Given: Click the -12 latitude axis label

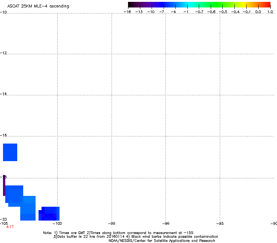Looking at the screenshot, I should click(3, 53).
